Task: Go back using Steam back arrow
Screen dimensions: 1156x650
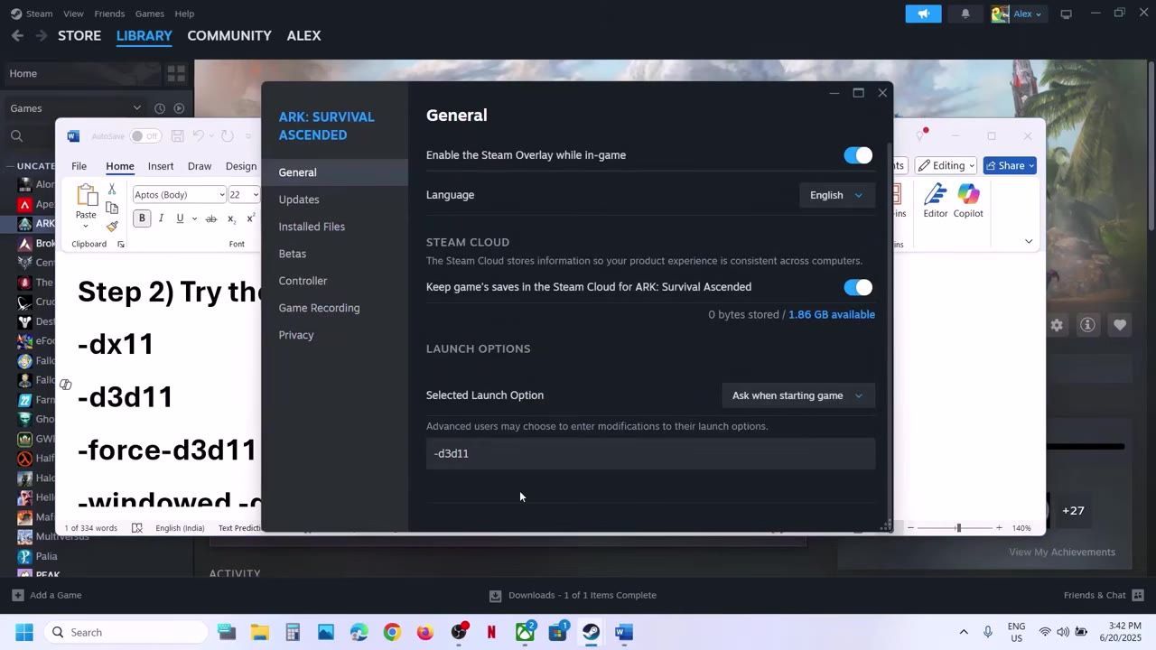Action: (x=17, y=35)
